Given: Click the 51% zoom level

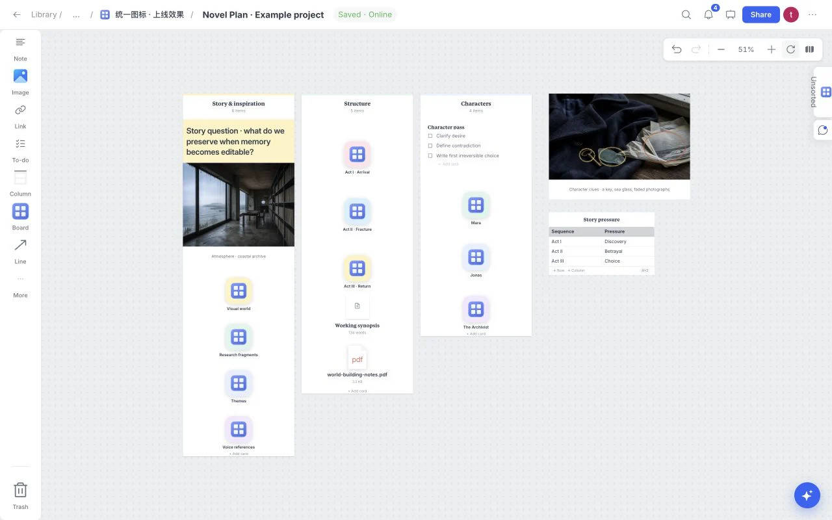Looking at the screenshot, I should pyautogui.click(x=746, y=49).
